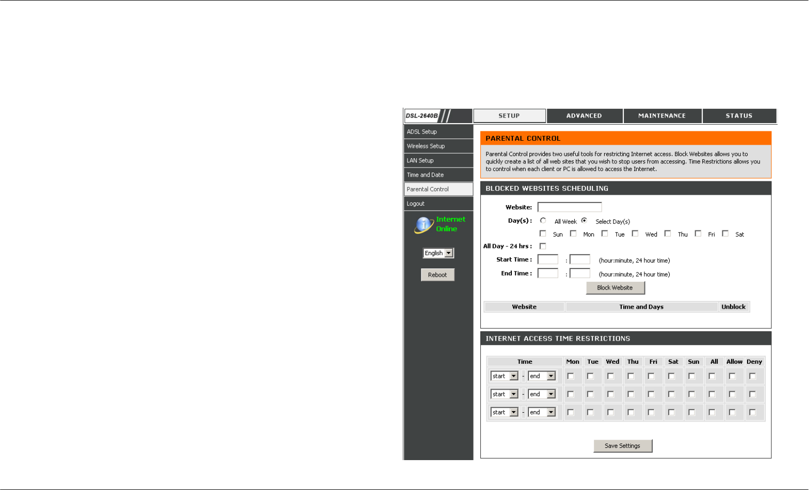The width and height of the screenshot is (809, 490).
Task: Click the Time and Days column header
Action: pyautogui.click(x=641, y=307)
